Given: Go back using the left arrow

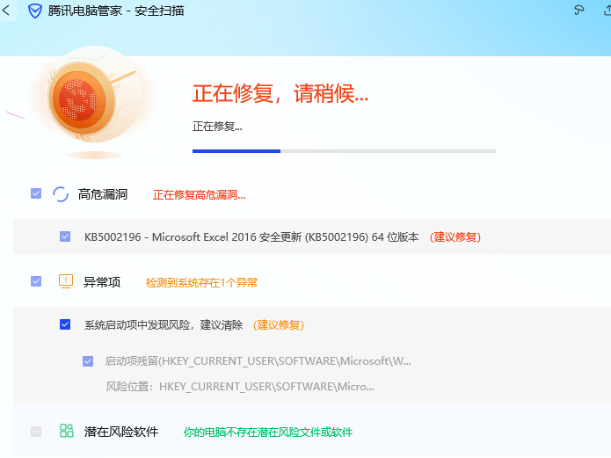Looking at the screenshot, I should 6,10.
